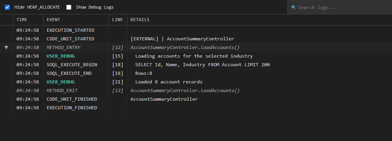Click line number [15]
The width and height of the screenshot is (392, 141).
pyautogui.click(x=118, y=56)
